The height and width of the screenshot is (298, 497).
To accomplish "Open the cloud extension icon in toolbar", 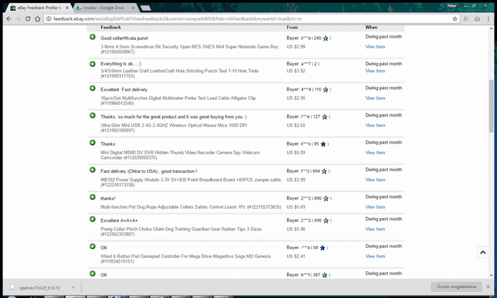I will point(466,19).
